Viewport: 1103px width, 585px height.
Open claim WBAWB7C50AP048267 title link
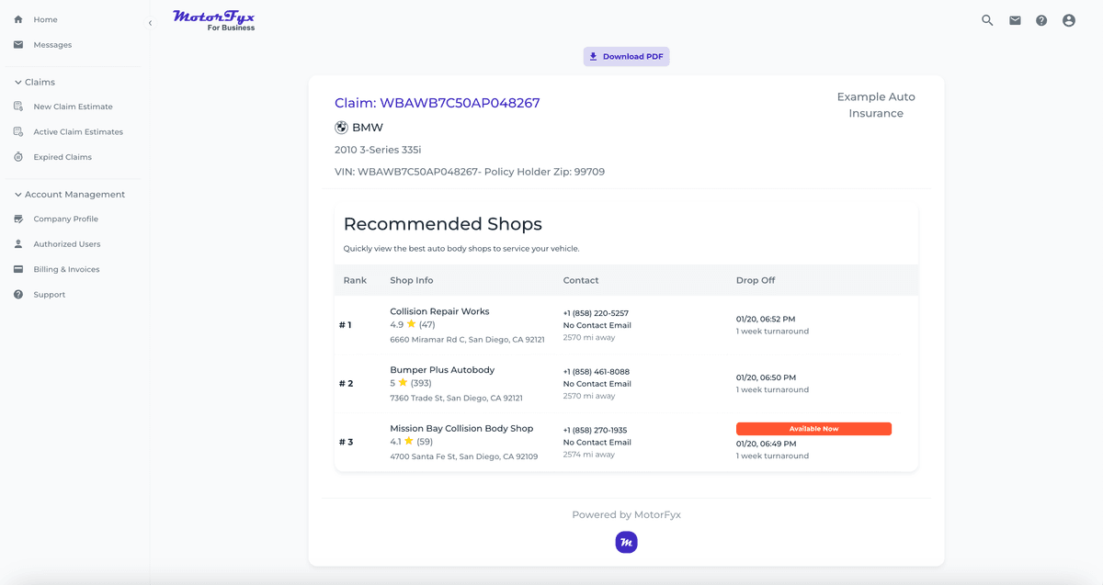[437, 103]
